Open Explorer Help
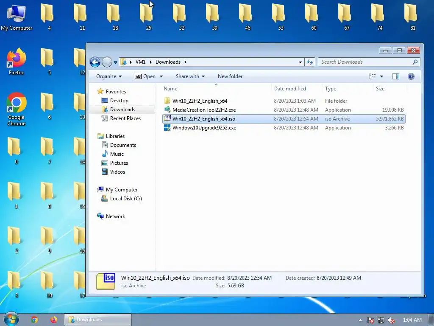This screenshot has height=326, width=434. (411, 76)
